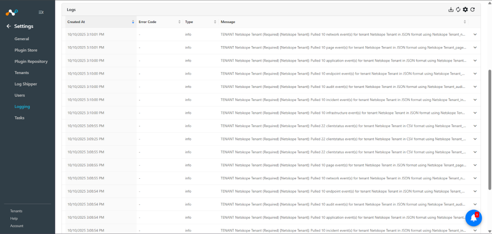The height and width of the screenshot is (234, 492).
Task: Expand the 3:10:00 PM application events row
Action: (x=475, y=61)
